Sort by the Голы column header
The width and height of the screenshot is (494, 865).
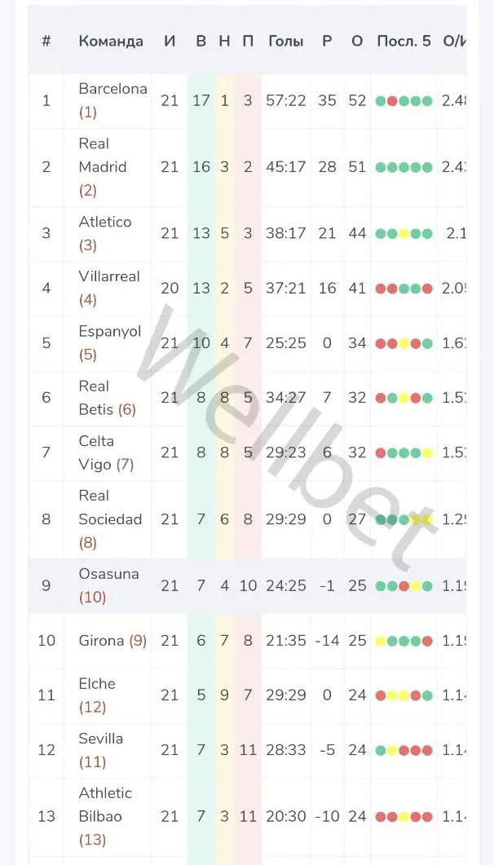pyautogui.click(x=285, y=41)
